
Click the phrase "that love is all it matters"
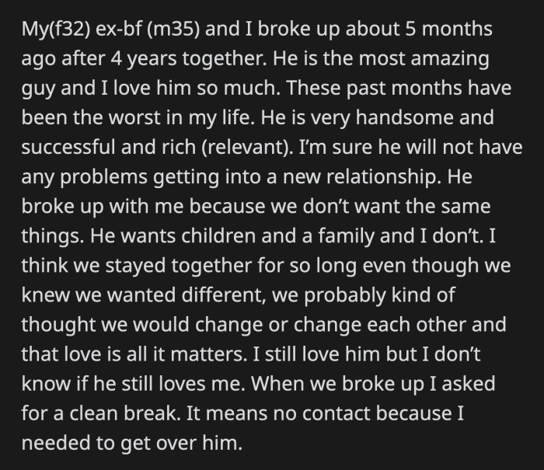click(134, 354)
